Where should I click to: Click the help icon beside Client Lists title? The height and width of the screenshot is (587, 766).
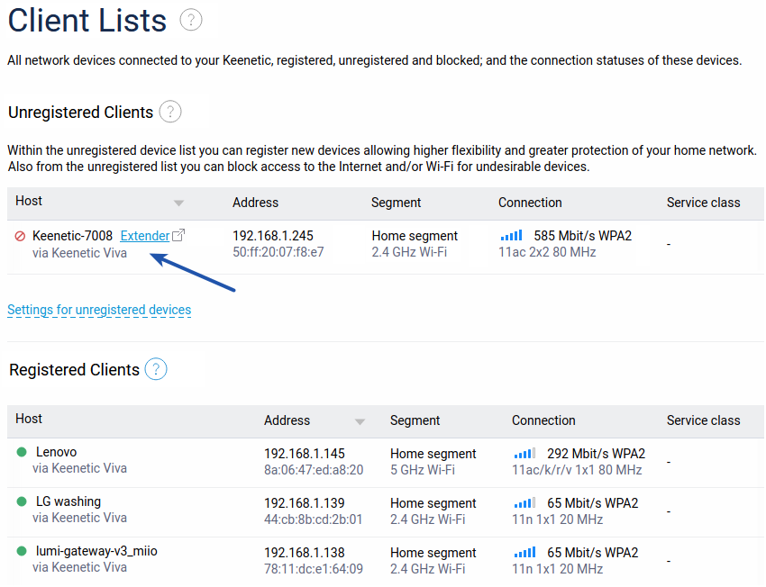[190, 20]
